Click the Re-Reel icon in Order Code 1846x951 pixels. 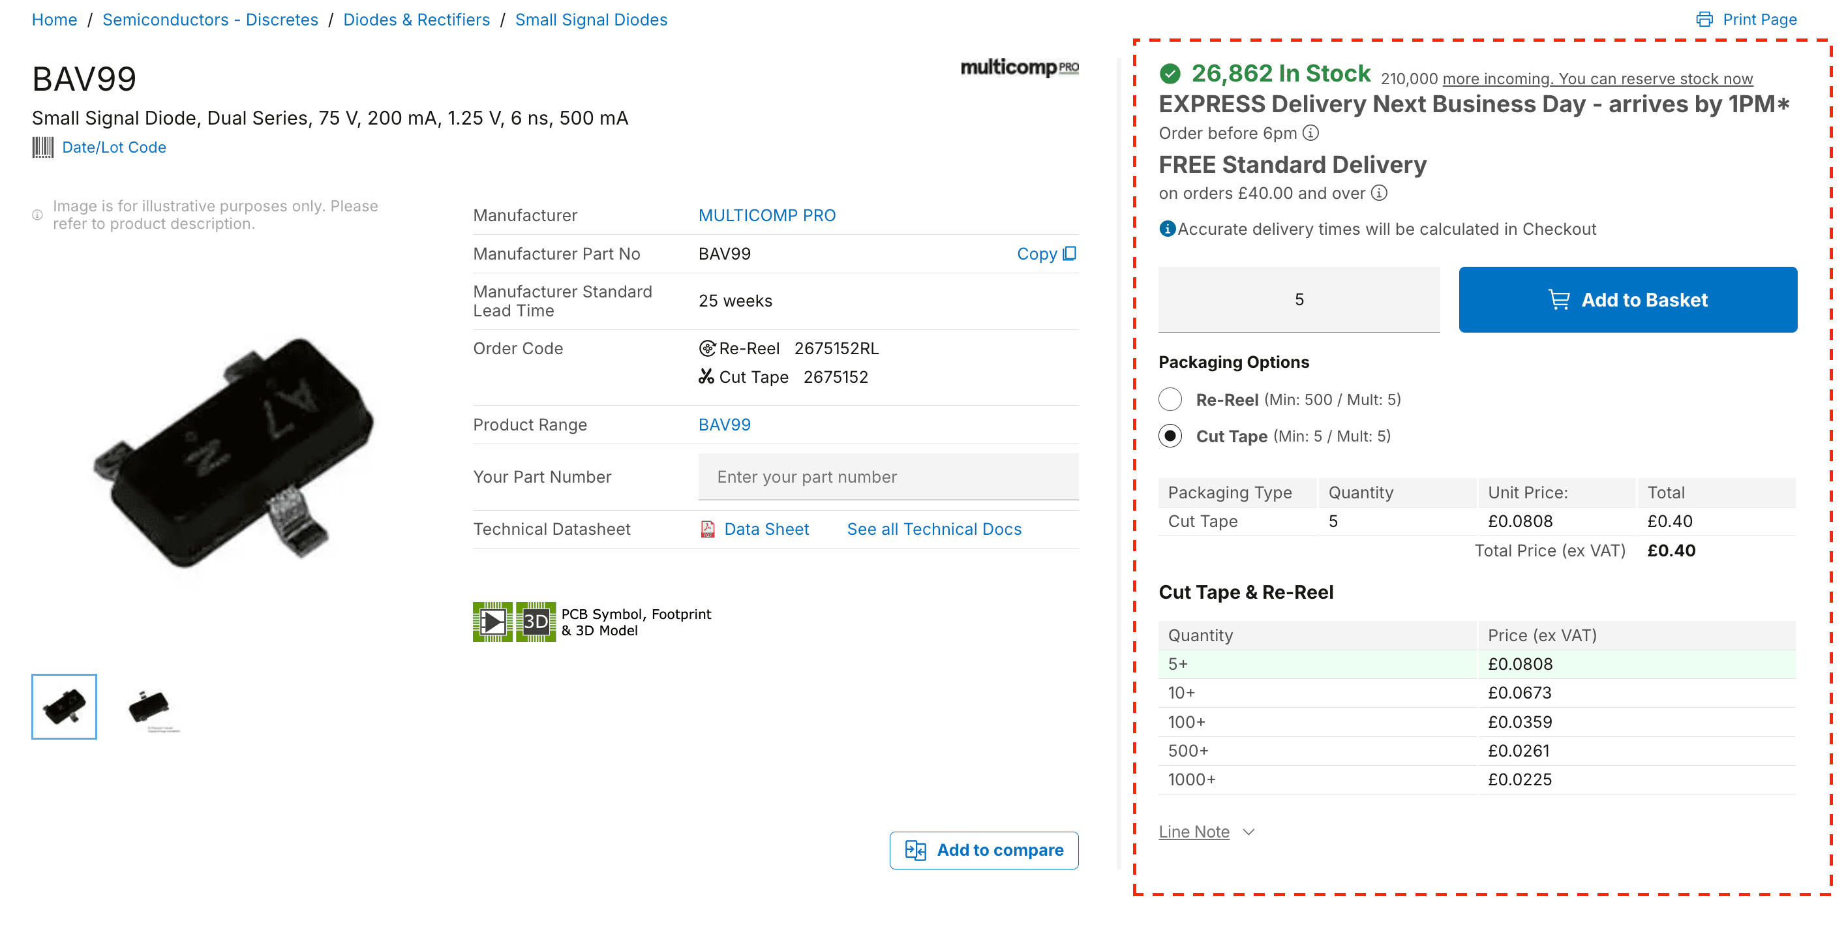pyautogui.click(x=707, y=348)
